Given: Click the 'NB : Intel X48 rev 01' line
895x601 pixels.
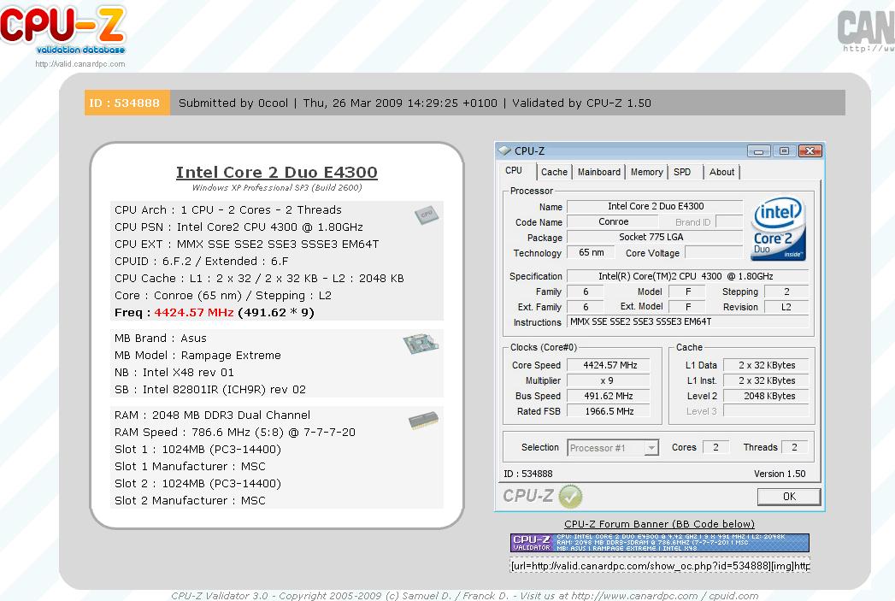Looking at the screenshot, I should tap(174, 372).
